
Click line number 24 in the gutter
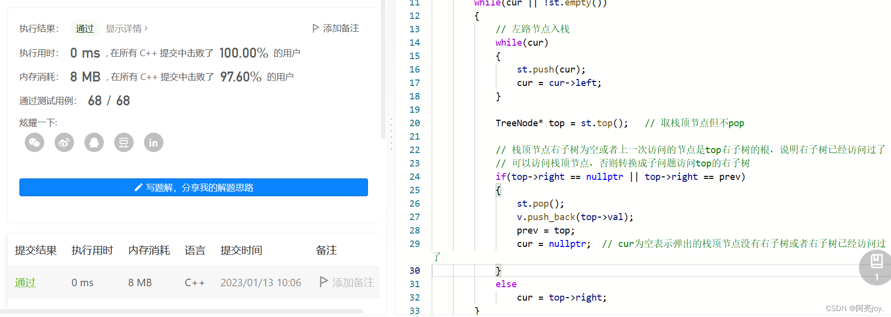(x=415, y=176)
